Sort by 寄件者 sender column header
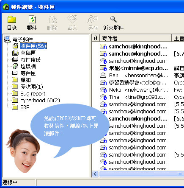This screenshot has width=184, height=188. [x=135, y=38]
